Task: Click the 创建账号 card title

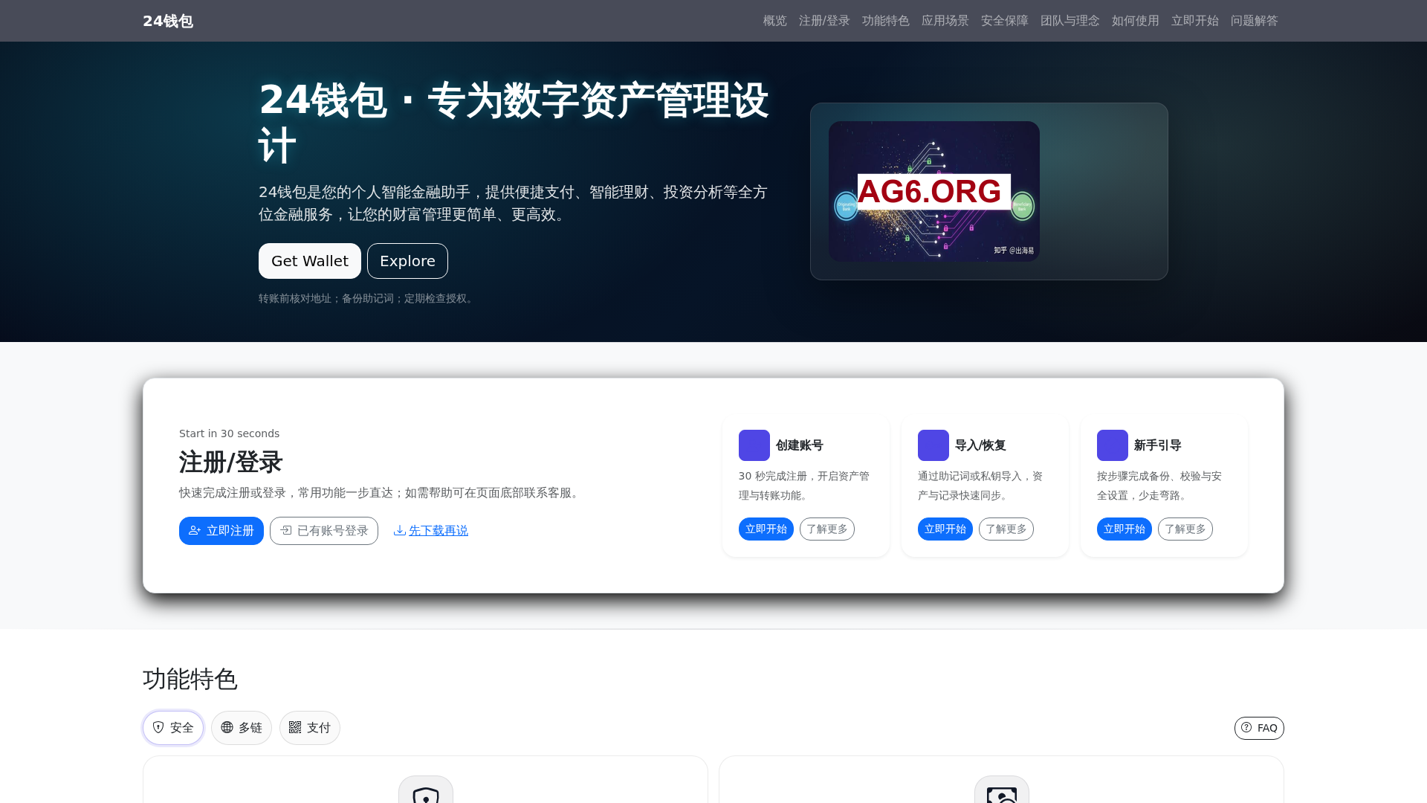Action: click(800, 445)
